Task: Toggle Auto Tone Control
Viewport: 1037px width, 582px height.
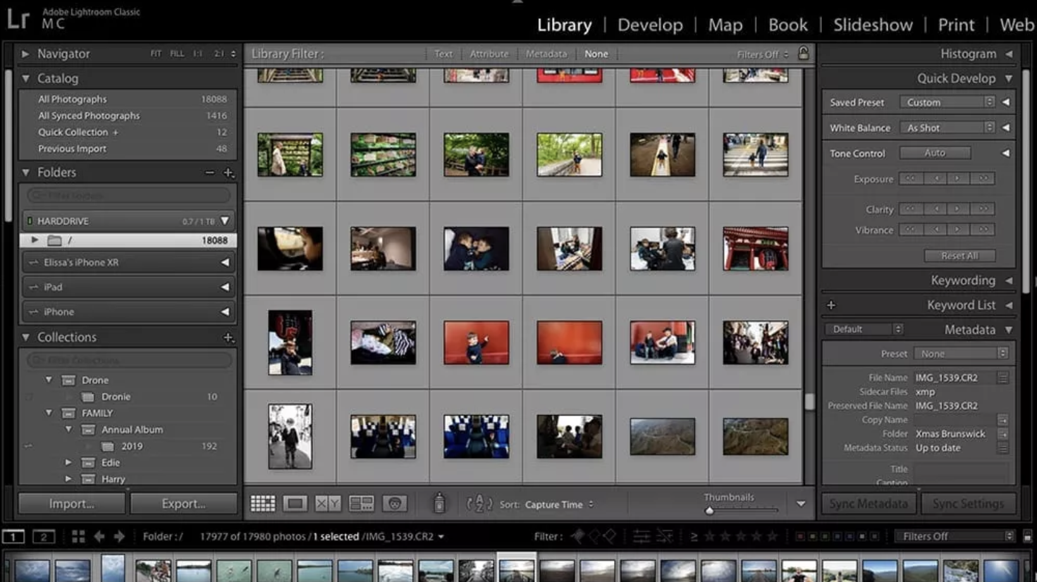Action: click(x=935, y=152)
